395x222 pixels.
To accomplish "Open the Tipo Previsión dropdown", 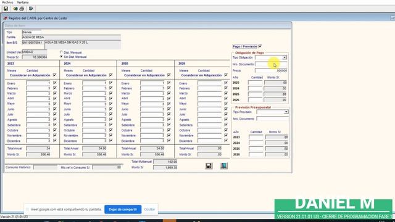I will click(286, 112).
